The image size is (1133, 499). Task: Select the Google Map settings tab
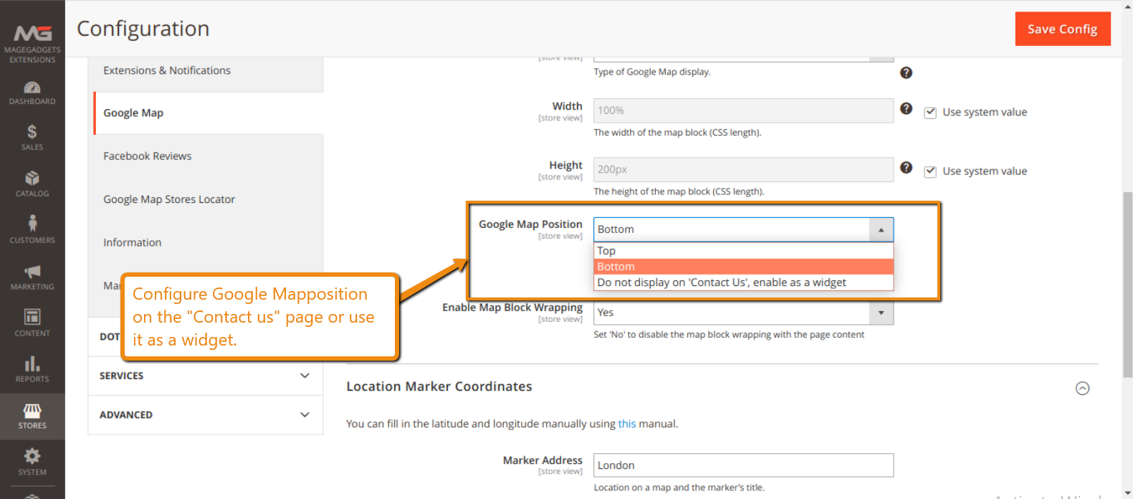pyautogui.click(x=208, y=113)
